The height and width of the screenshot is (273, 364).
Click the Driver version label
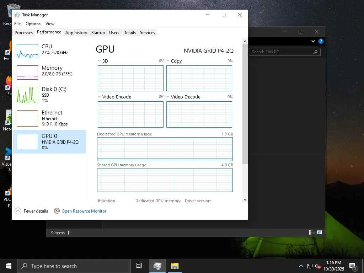click(198, 201)
